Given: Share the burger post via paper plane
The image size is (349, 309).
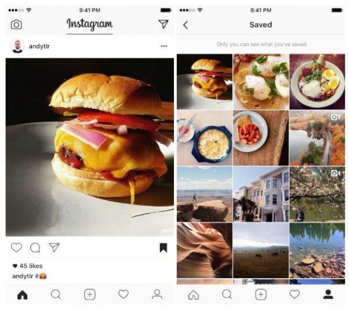Looking at the screenshot, I should 54,247.
